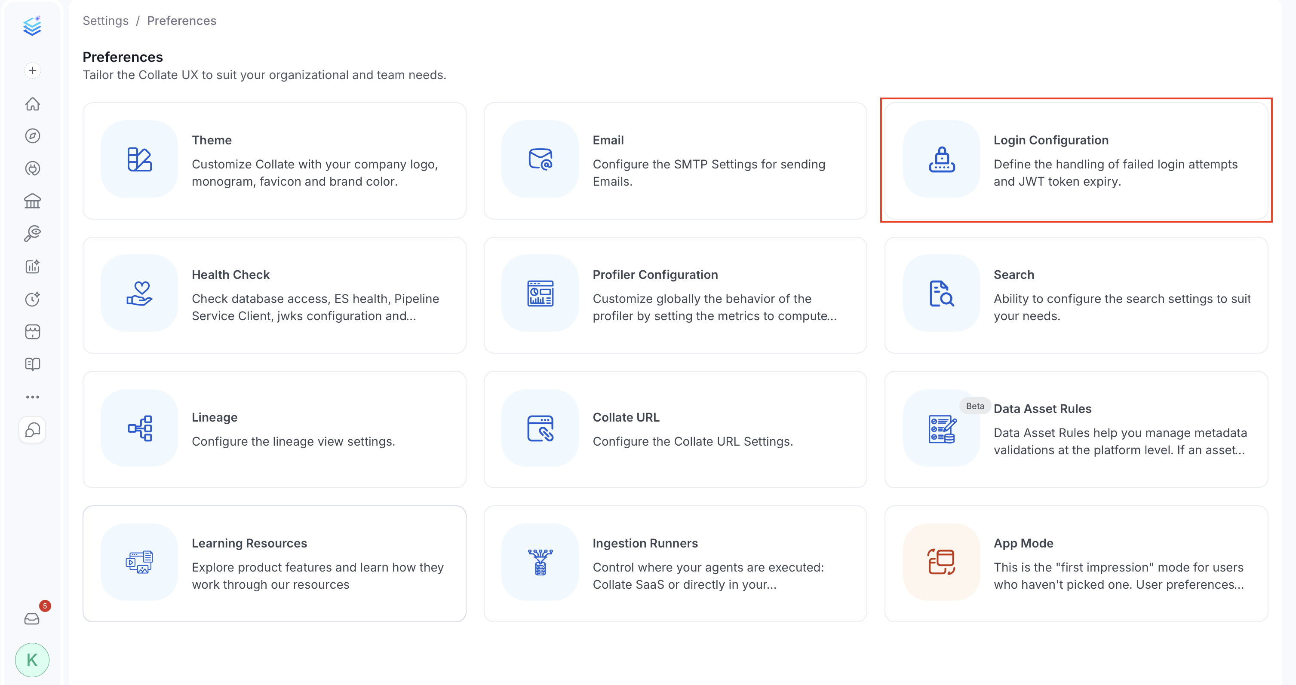The height and width of the screenshot is (685, 1296).
Task: Click the Learning Resources icon
Action: pyautogui.click(x=139, y=562)
